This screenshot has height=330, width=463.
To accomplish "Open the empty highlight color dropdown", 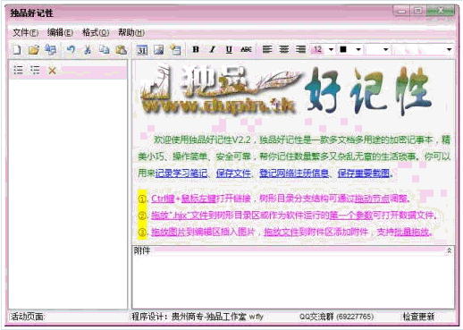I will (386, 49).
